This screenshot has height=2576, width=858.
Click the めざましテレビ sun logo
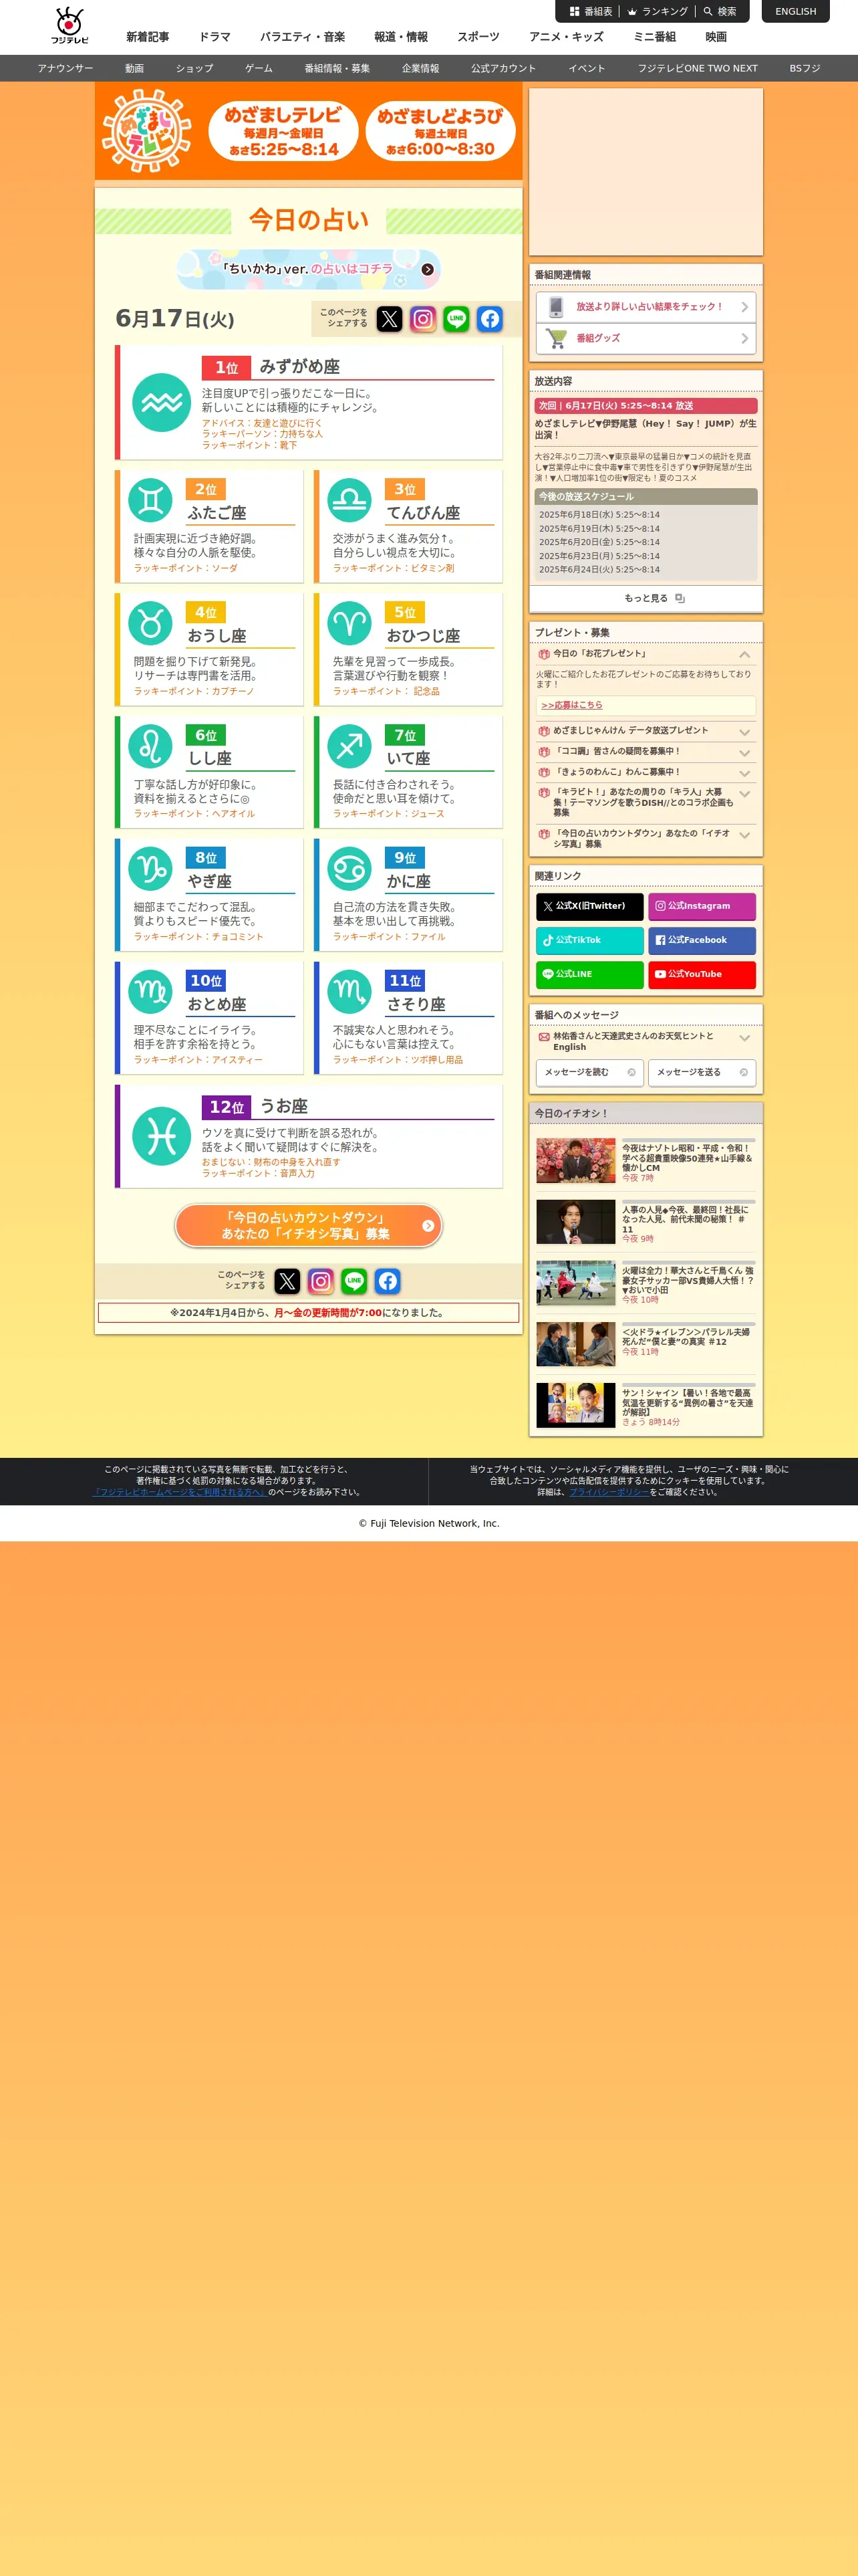148,131
